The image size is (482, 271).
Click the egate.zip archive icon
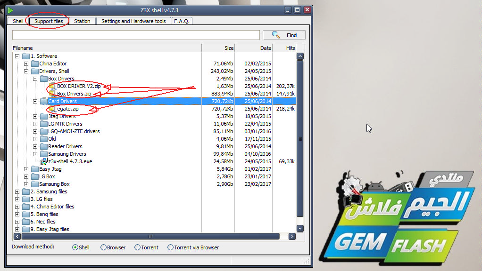point(52,109)
